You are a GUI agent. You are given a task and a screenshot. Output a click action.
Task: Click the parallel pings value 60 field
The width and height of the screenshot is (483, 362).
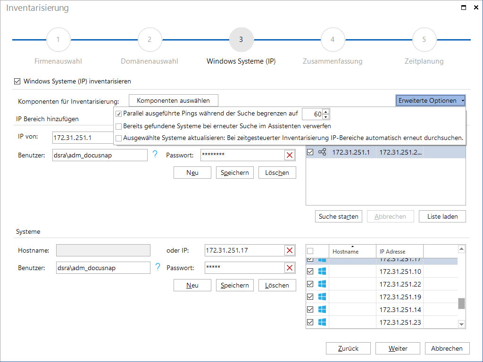312,114
